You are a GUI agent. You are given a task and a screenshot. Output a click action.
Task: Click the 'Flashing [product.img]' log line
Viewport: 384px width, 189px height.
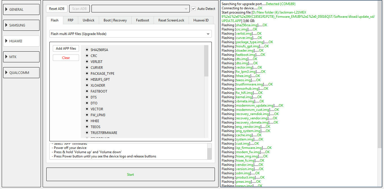243,177
